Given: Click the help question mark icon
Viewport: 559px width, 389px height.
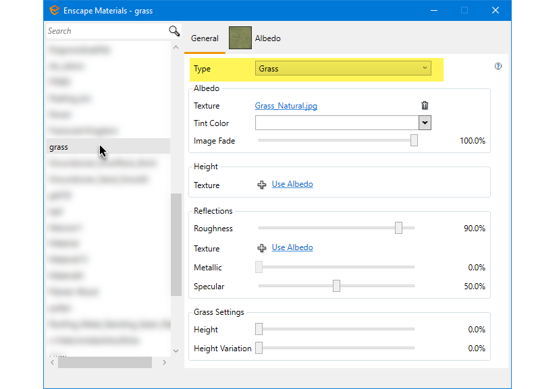Looking at the screenshot, I should pos(498,66).
